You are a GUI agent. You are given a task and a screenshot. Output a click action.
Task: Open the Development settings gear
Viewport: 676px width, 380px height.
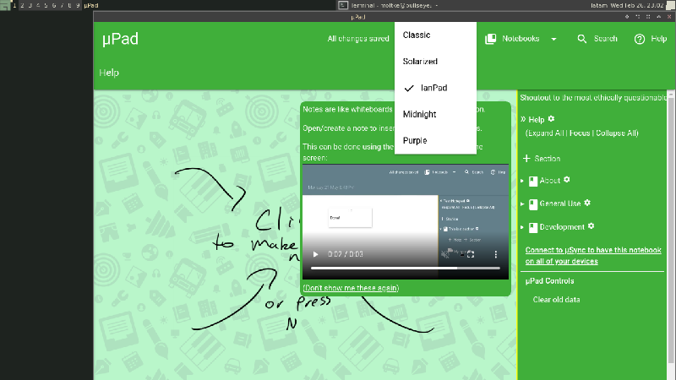[591, 226]
